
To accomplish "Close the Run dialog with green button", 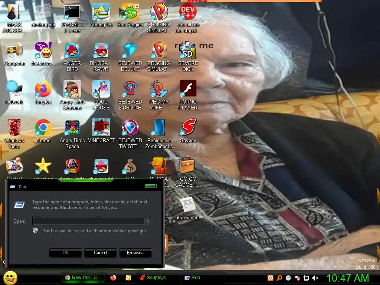I will point(151,186).
